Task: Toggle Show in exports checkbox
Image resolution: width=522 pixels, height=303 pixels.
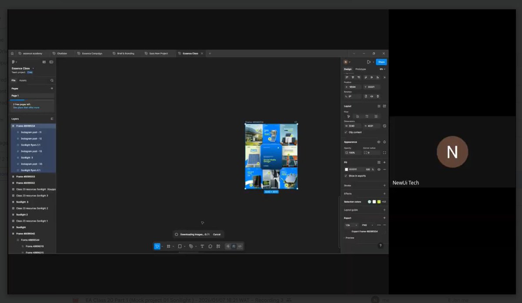Action: [346, 176]
